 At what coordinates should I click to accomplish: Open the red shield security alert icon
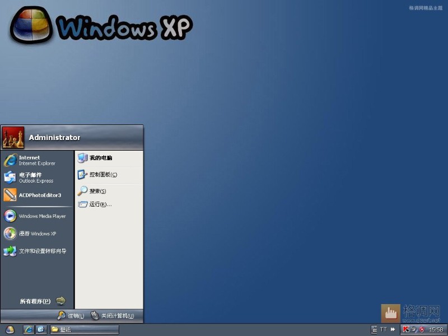click(422, 329)
